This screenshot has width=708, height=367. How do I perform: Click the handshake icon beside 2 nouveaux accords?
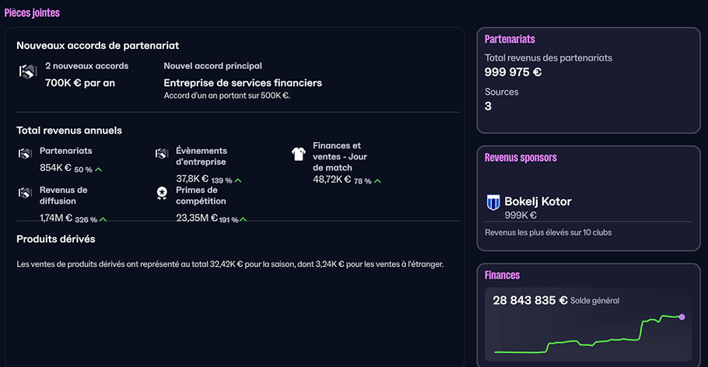[x=27, y=72]
